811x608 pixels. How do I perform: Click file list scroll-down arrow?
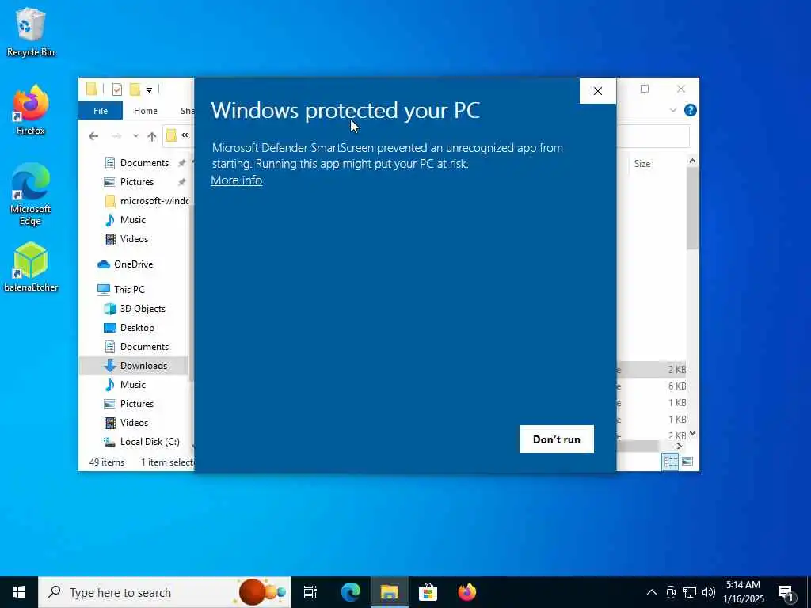pos(692,434)
